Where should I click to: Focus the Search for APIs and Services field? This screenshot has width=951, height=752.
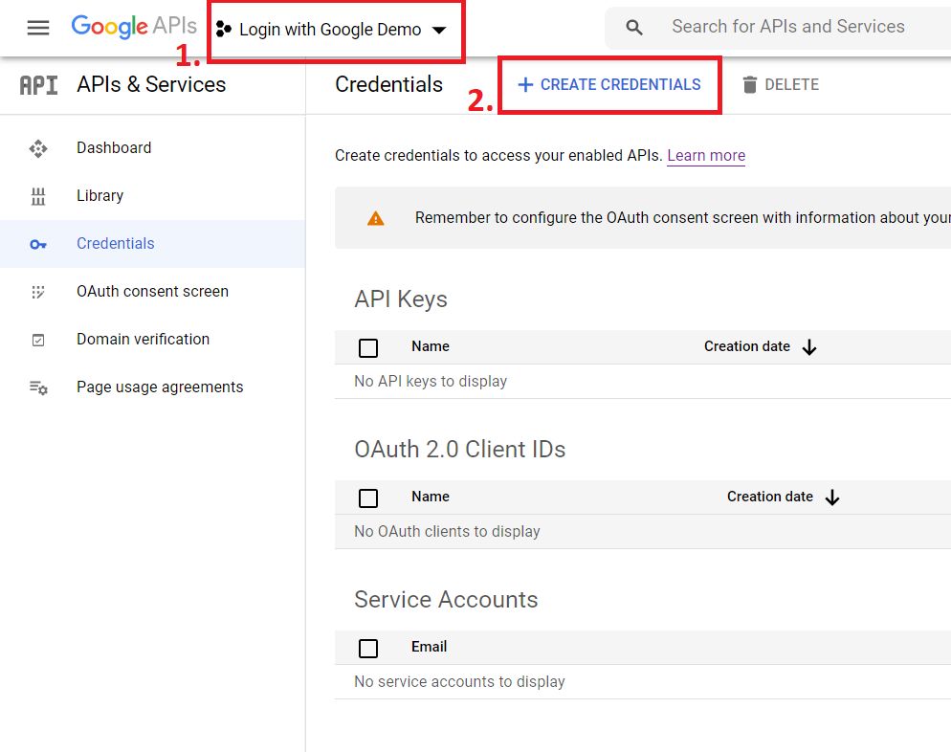click(x=787, y=27)
